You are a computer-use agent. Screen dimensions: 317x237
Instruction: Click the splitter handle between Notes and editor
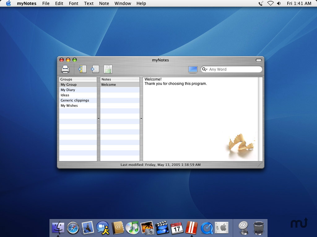click(141, 119)
